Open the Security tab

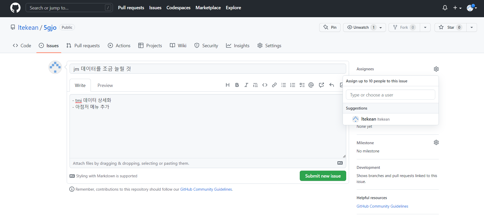point(206,45)
